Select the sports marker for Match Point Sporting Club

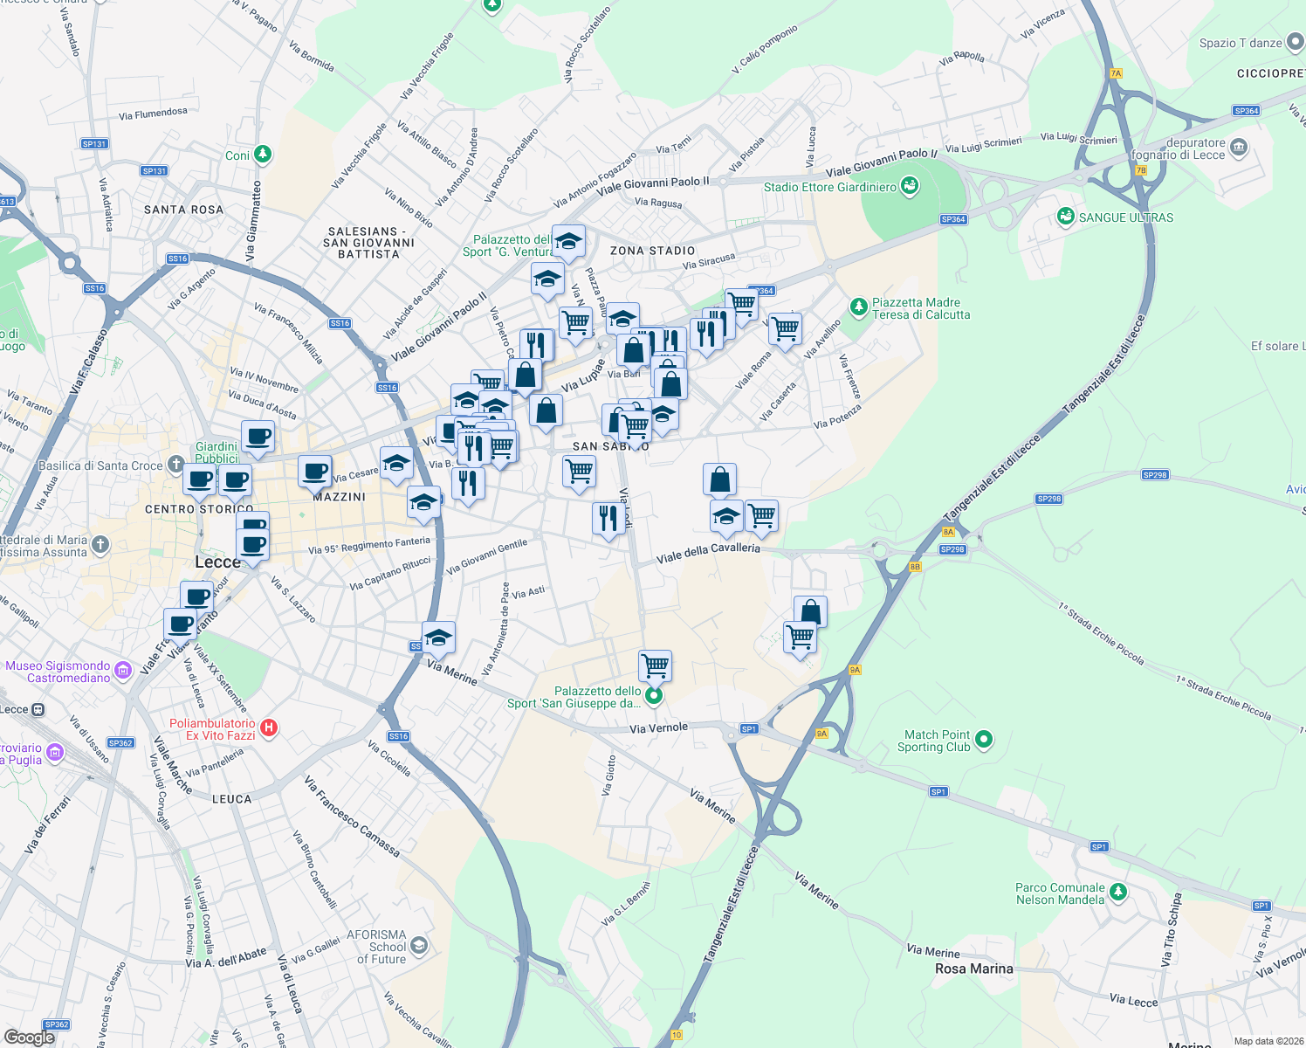coord(984,739)
